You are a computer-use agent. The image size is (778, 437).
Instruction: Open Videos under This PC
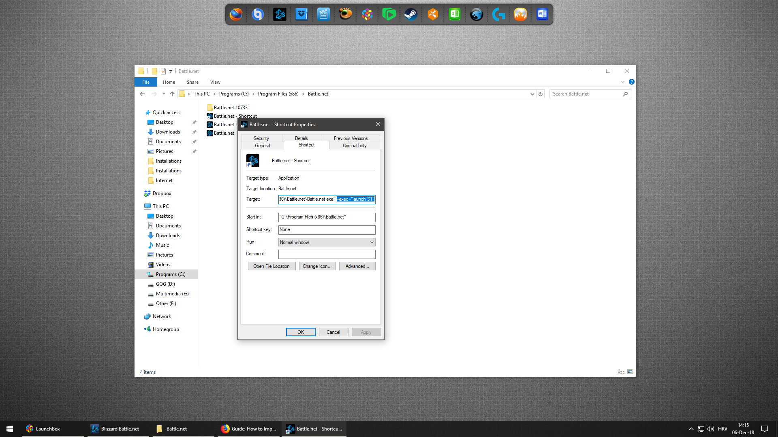coord(163,265)
